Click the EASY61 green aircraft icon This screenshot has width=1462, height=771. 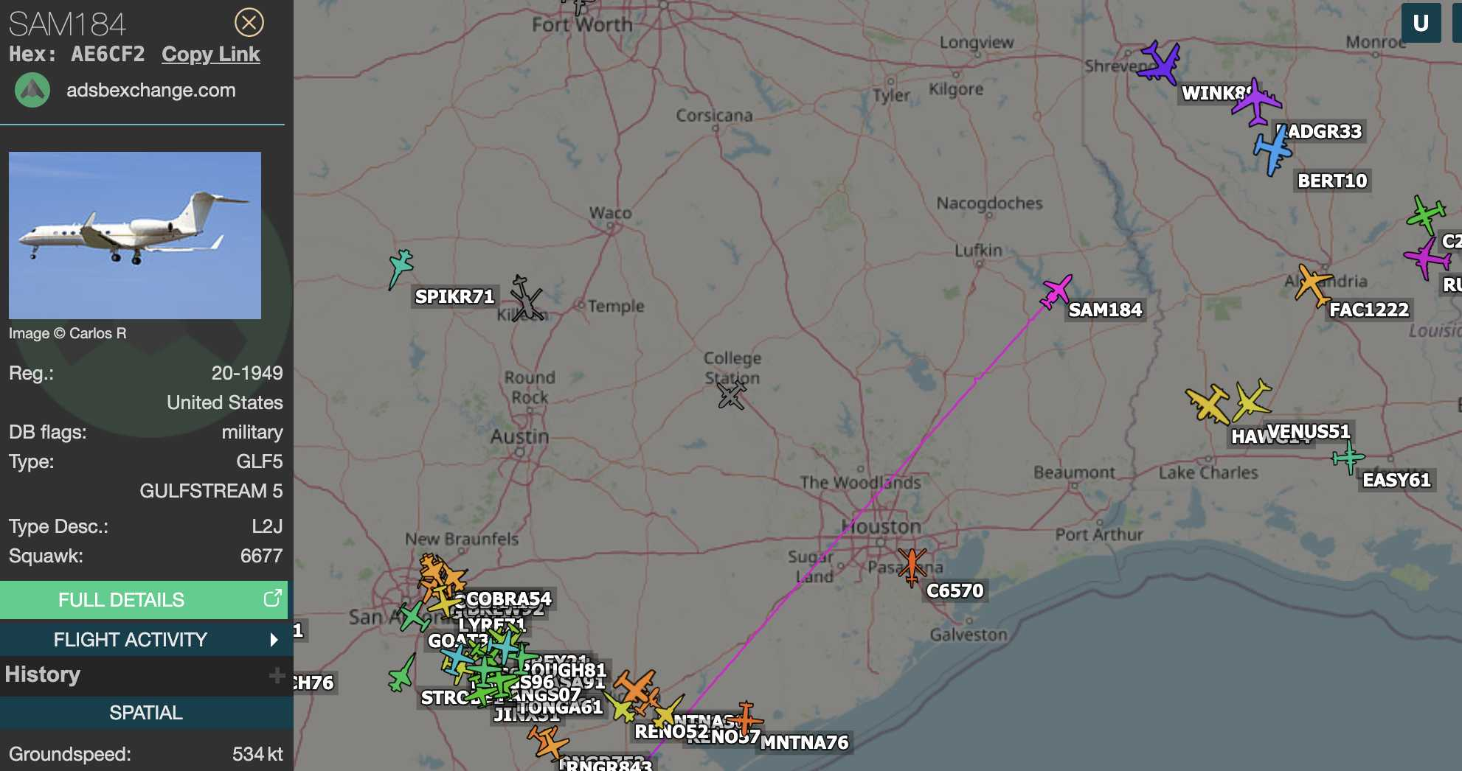[1348, 457]
